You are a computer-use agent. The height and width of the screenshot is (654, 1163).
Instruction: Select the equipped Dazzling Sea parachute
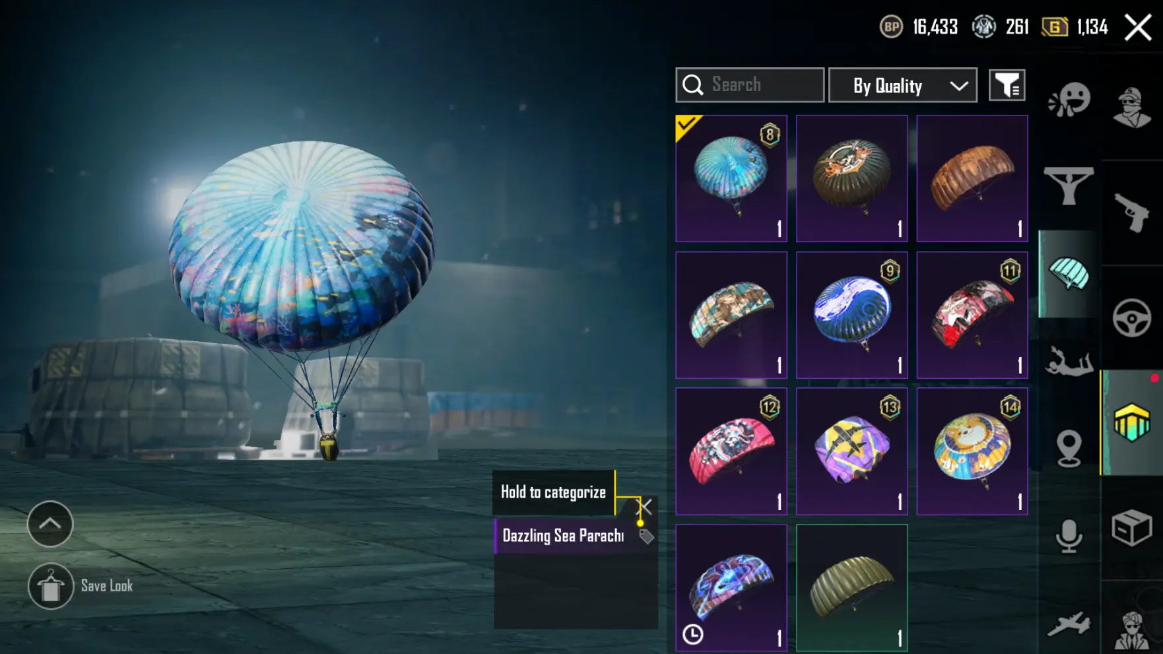click(731, 178)
